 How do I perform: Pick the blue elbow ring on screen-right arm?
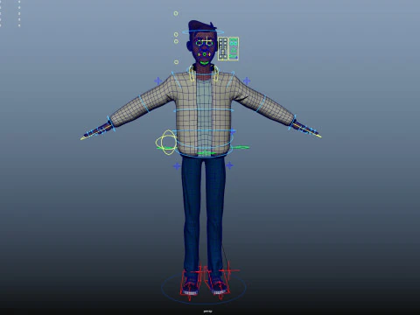[x=262, y=102]
